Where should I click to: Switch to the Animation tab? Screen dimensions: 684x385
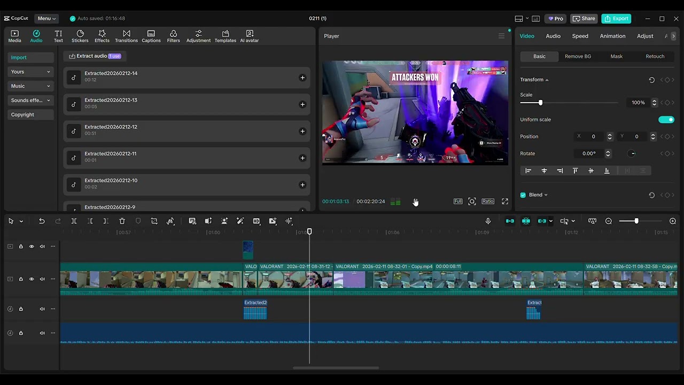[x=612, y=36]
